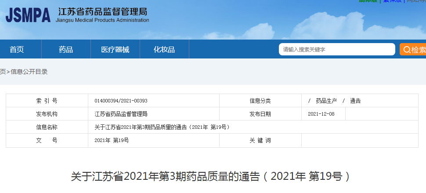Image resolution: width=426 pixels, height=193 pixels.
Task: Click the 药品生产 category text
Action: tap(326, 101)
